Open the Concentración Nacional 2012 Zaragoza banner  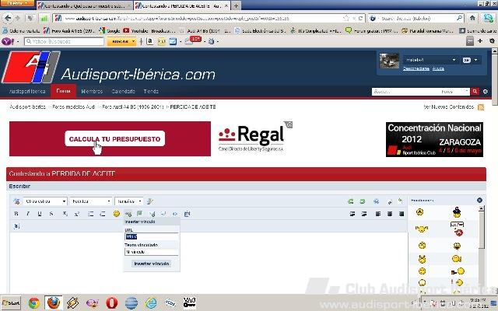tap(434, 139)
